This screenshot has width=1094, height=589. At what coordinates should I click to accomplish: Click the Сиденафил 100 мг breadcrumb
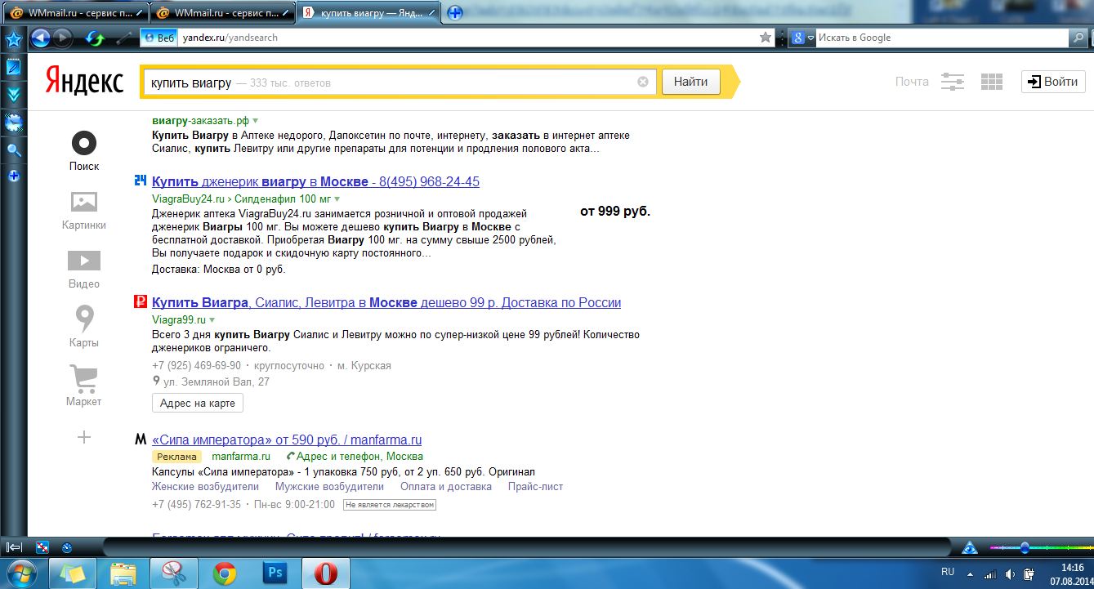[x=282, y=199]
